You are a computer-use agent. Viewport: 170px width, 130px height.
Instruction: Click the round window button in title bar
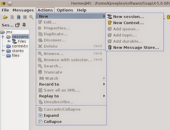[10, 4]
